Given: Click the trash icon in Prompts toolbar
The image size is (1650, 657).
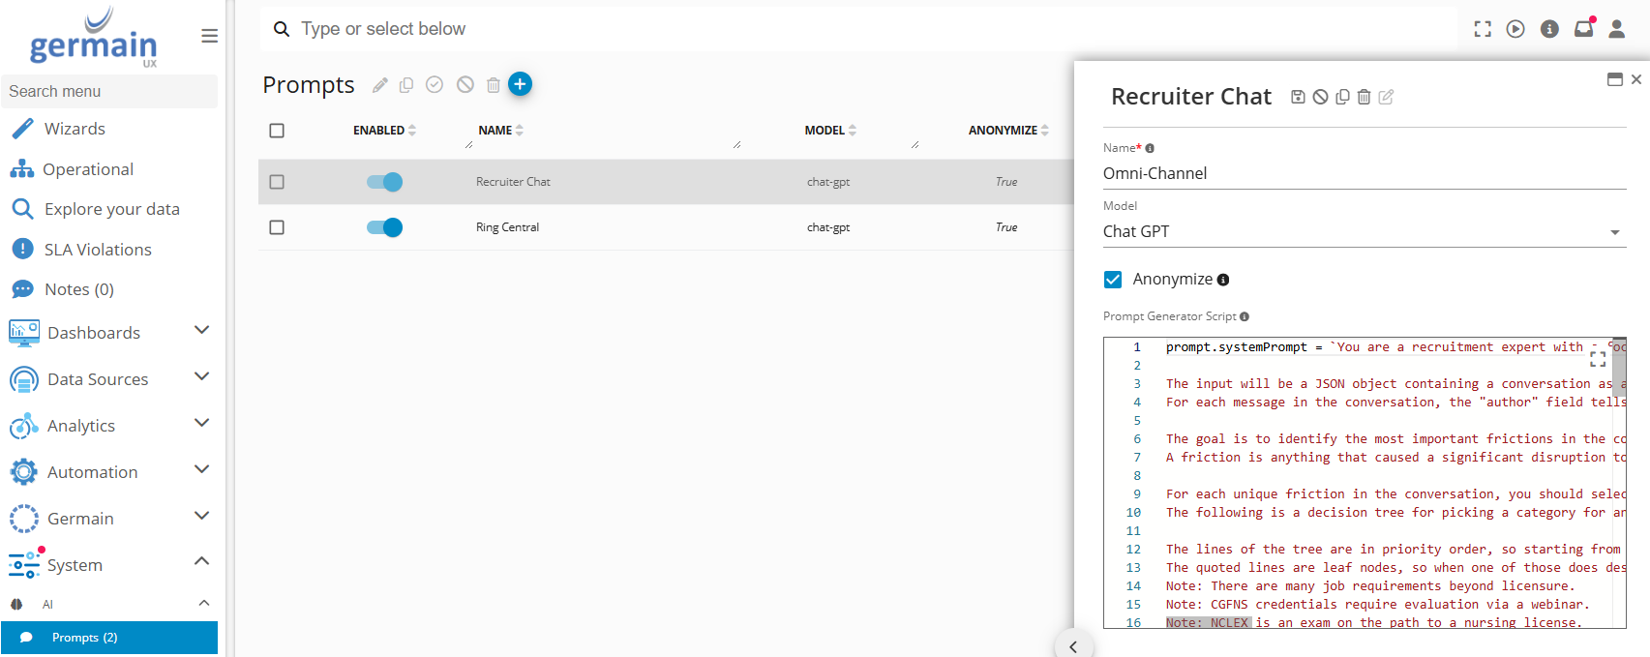Looking at the screenshot, I should coord(493,85).
